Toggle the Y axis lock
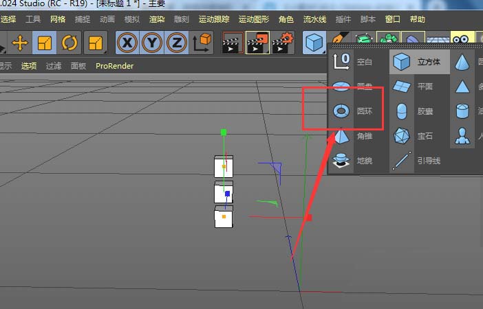 click(x=152, y=43)
